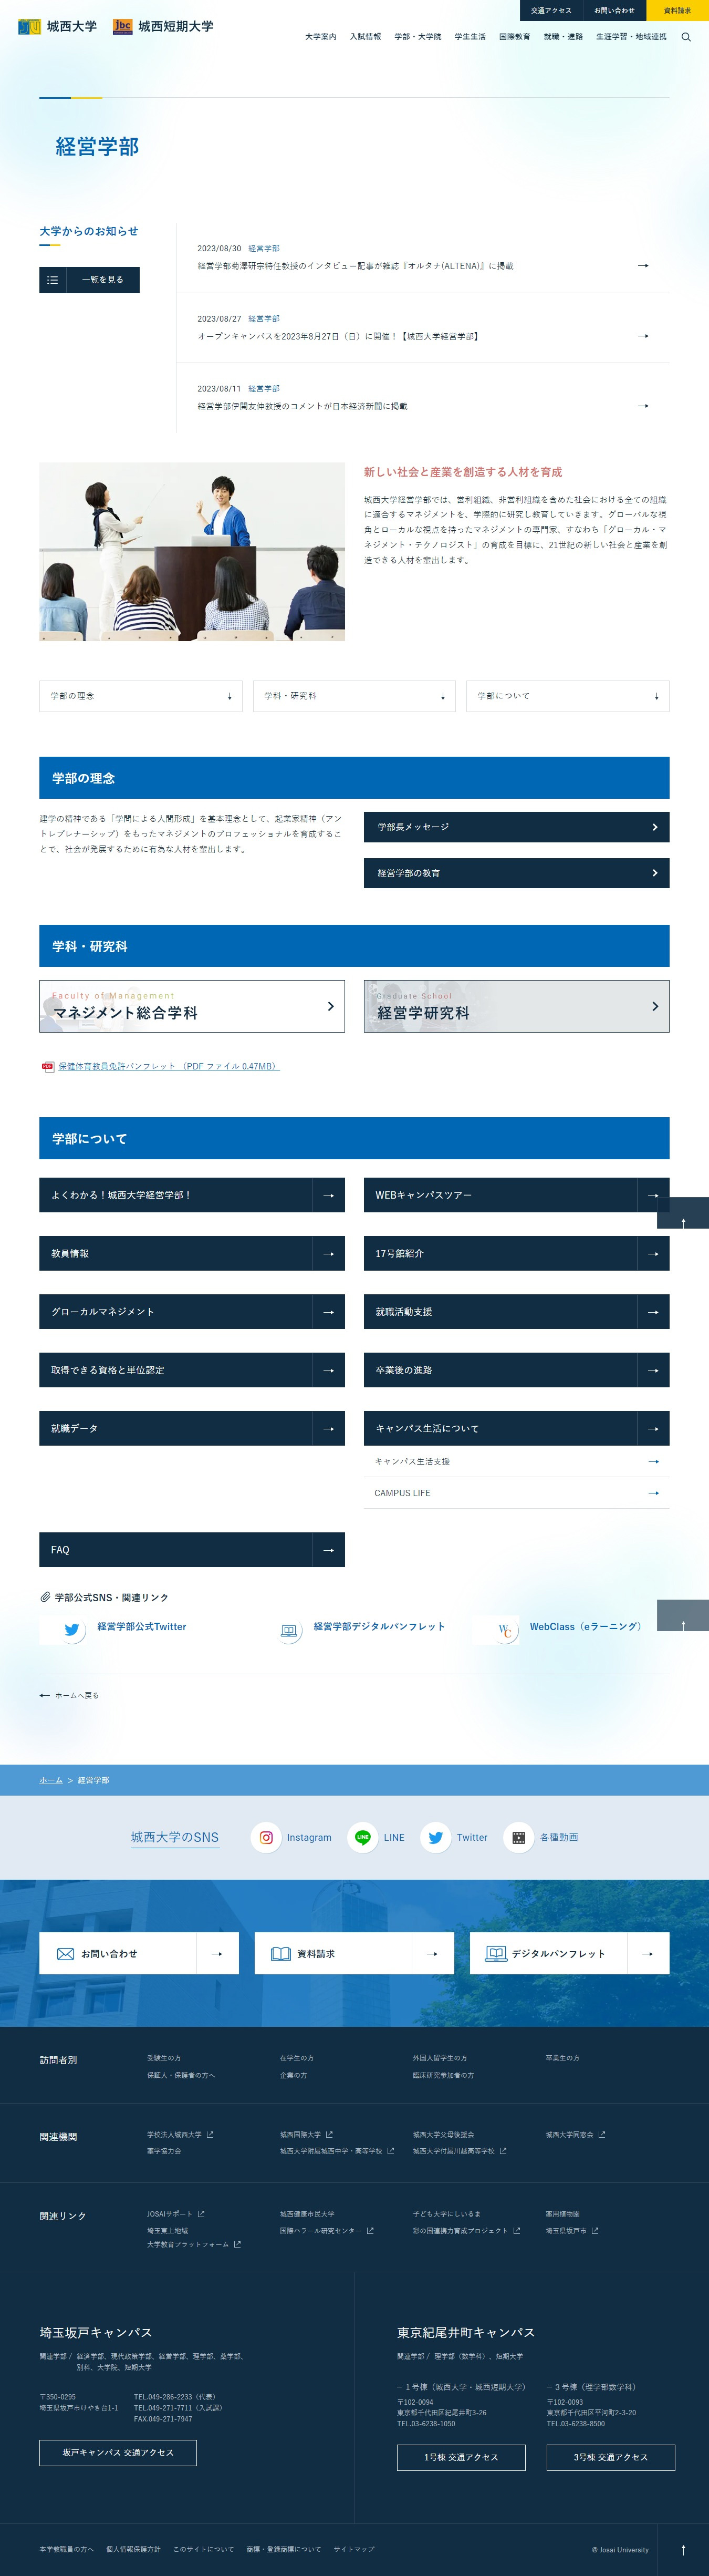Open 個人情報保護方針 footer link
Image resolution: width=709 pixels, height=2576 pixels.
coord(133,2549)
